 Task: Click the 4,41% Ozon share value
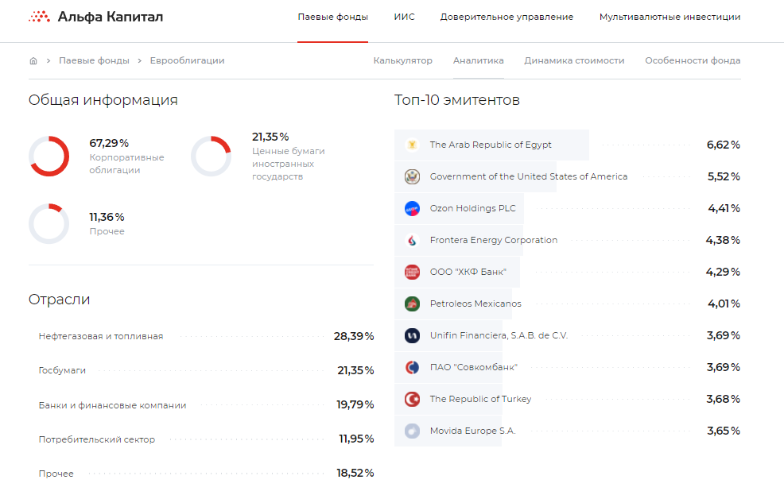pyautogui.click(x=724, y=208)
